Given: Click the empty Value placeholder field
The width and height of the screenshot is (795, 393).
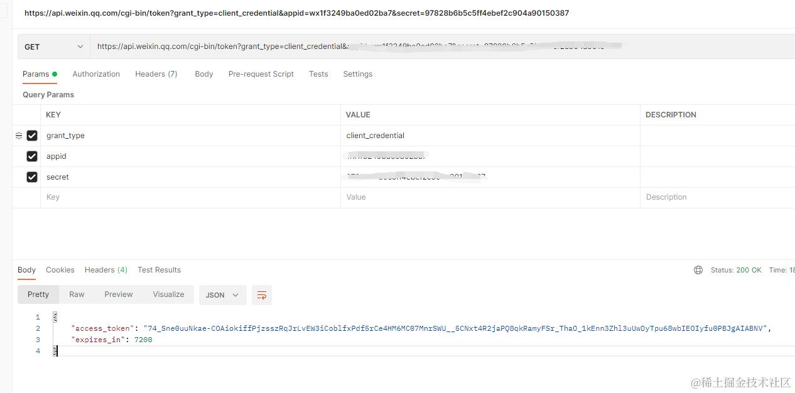Looking at the screenshot, I should tap(490, 197).
